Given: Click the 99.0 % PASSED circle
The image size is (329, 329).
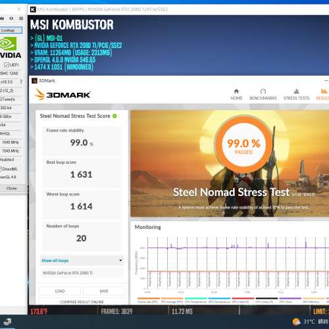Looking at the screenshot, I should click(243, 144).
